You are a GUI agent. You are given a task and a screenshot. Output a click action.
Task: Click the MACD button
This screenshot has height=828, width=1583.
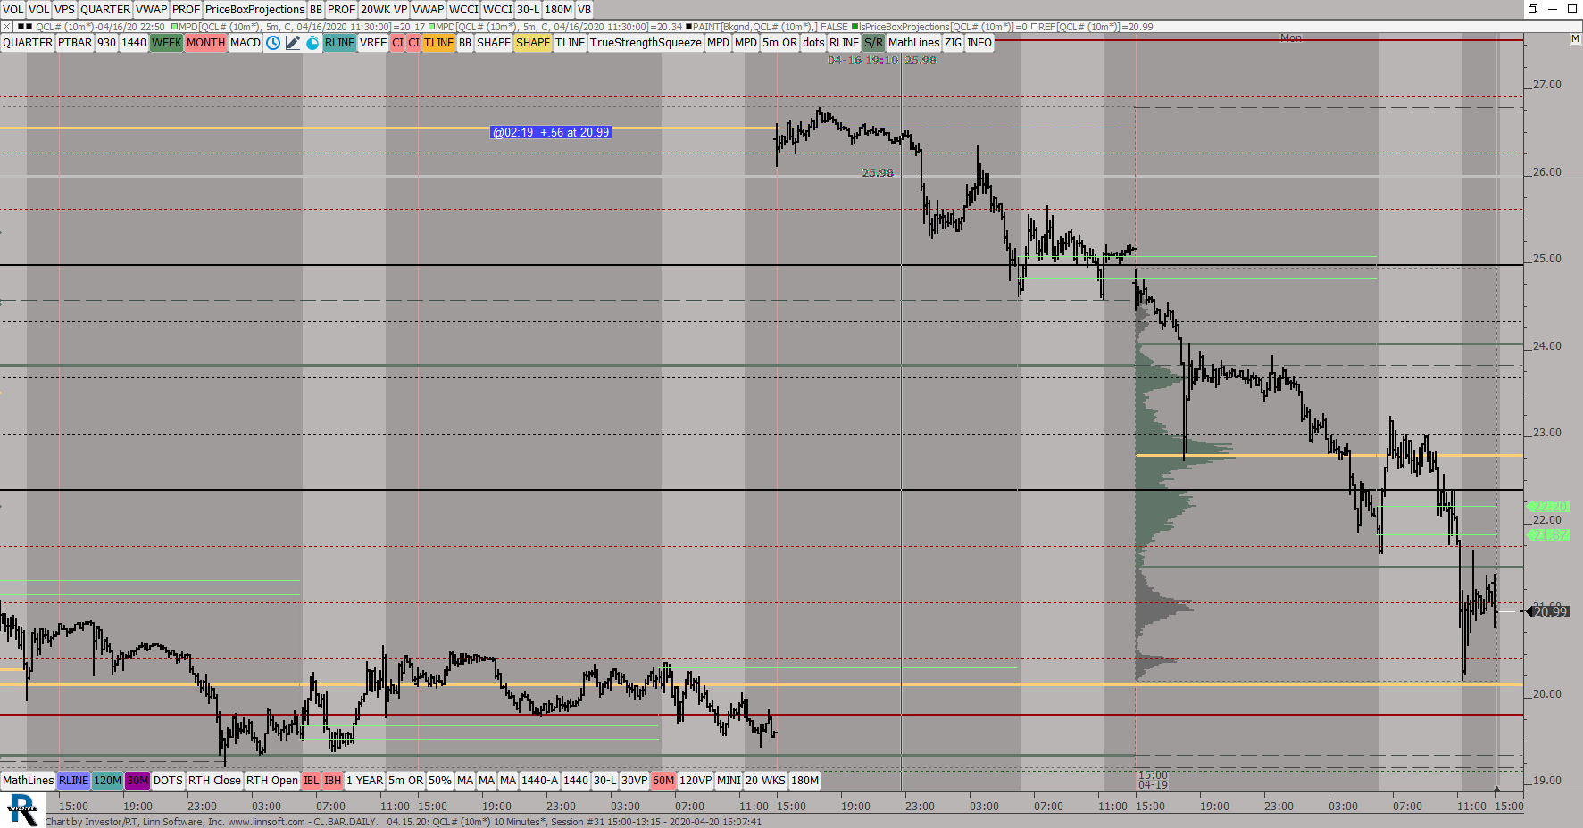(x=246, y=43)
